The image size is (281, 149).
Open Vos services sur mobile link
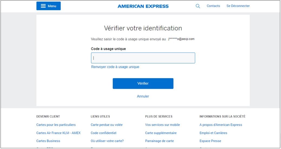point(162,125)
